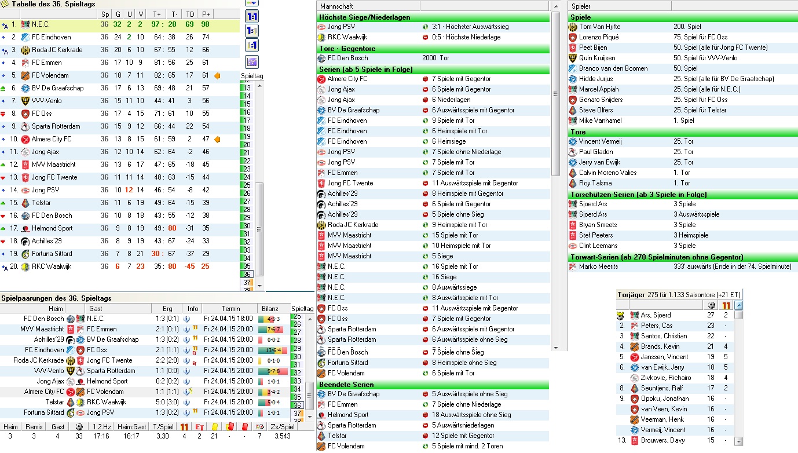798x453 pixels.
Task: Click the Bilanz bar for VVV-Venlo vs Sparta Rotterdam
Action: coord(273,371)
